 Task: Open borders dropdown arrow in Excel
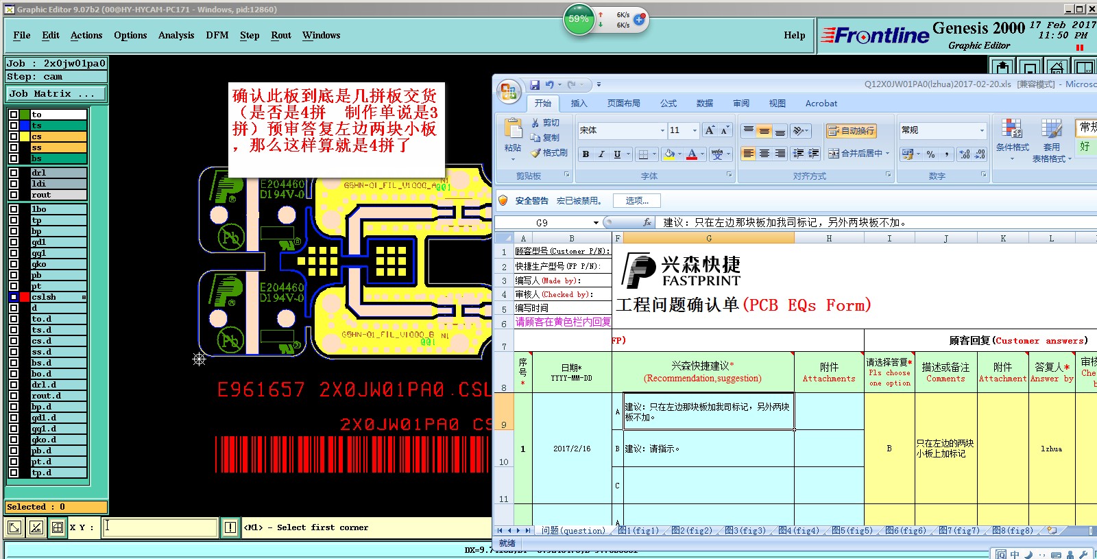[x=655, y=154]
